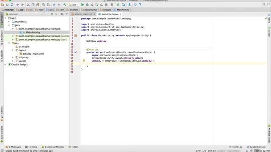Viewport: 271px width, 152px height.
Task: Toggle the Favorites side tool window
Action: pyautogui.click(x=2, y=114)
